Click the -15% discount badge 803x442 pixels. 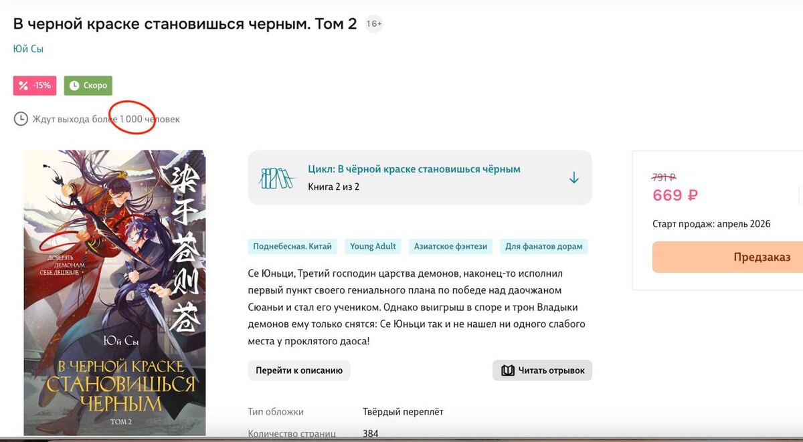coord(35,86)
